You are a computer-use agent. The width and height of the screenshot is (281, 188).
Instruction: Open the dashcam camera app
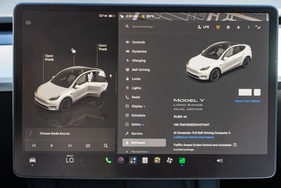click(121, 160)
